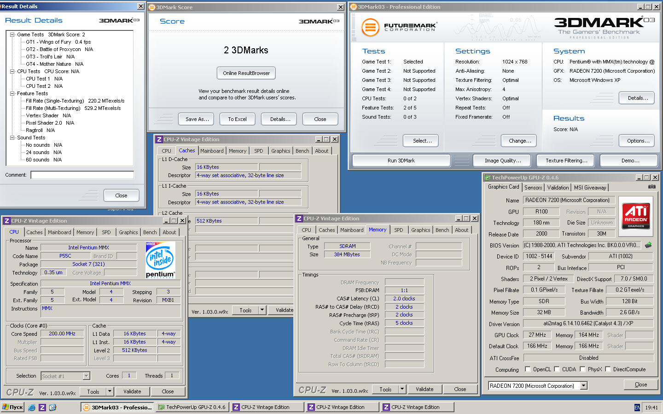Open the MSI Giveaway tab in GPU-Z
The width and height of the screenshot is (663, 414).
point(590,188)
